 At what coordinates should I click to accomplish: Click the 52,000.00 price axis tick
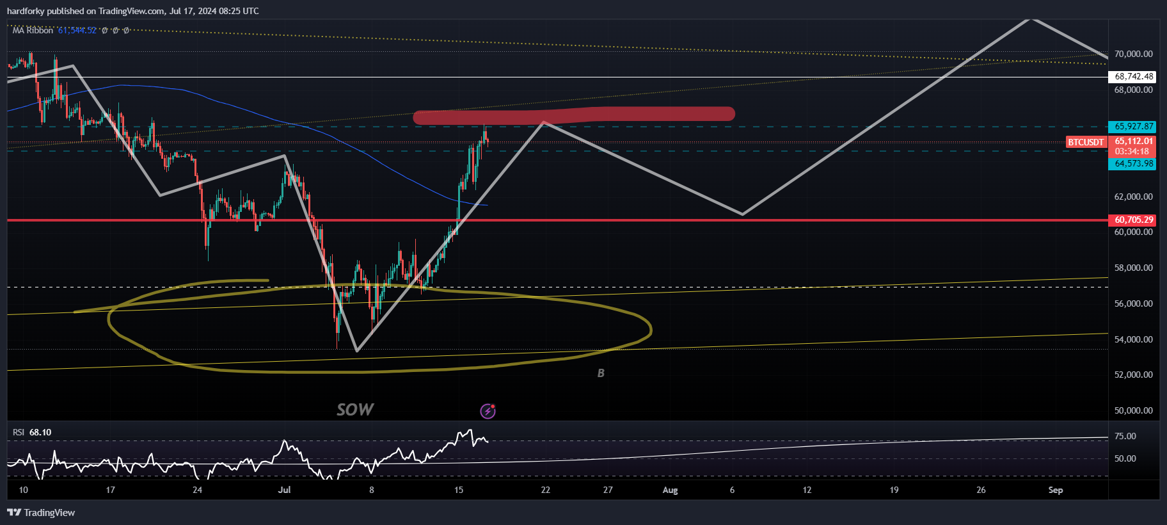[1133, 375]
